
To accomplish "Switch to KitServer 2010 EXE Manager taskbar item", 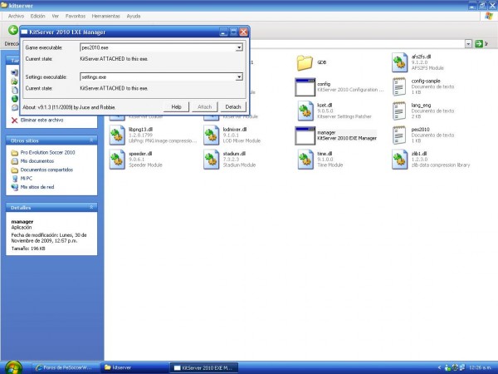I will coord(204,367).
